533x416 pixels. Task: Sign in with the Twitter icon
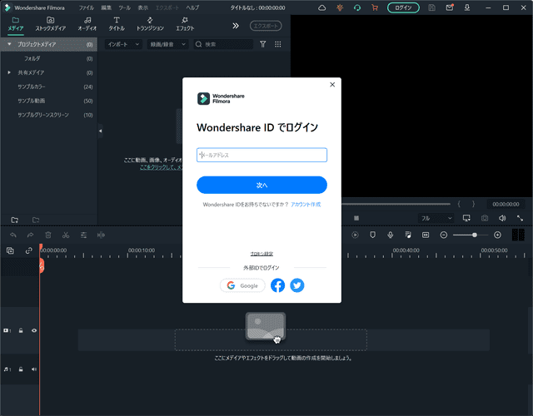(297, 285)
